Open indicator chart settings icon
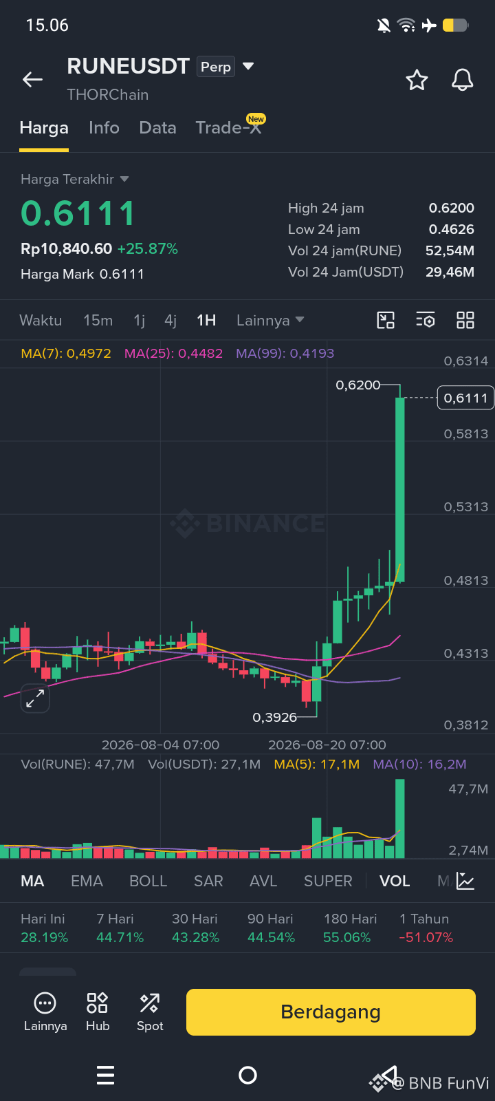The height and width of the screenshot is (1101, 495). click(465, 881)
